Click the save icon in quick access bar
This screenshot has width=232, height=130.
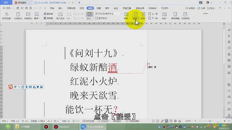(x=18, y=8)
